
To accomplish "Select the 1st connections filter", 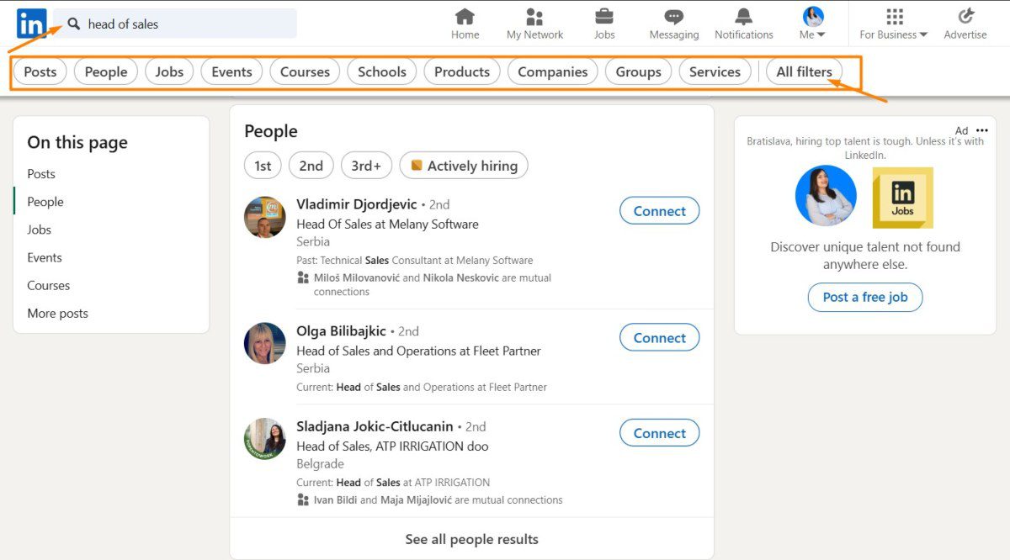I will point(263,166).
